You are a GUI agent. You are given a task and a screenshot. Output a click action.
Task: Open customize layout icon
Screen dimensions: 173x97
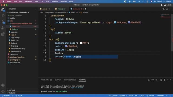(x=171, y=5)
